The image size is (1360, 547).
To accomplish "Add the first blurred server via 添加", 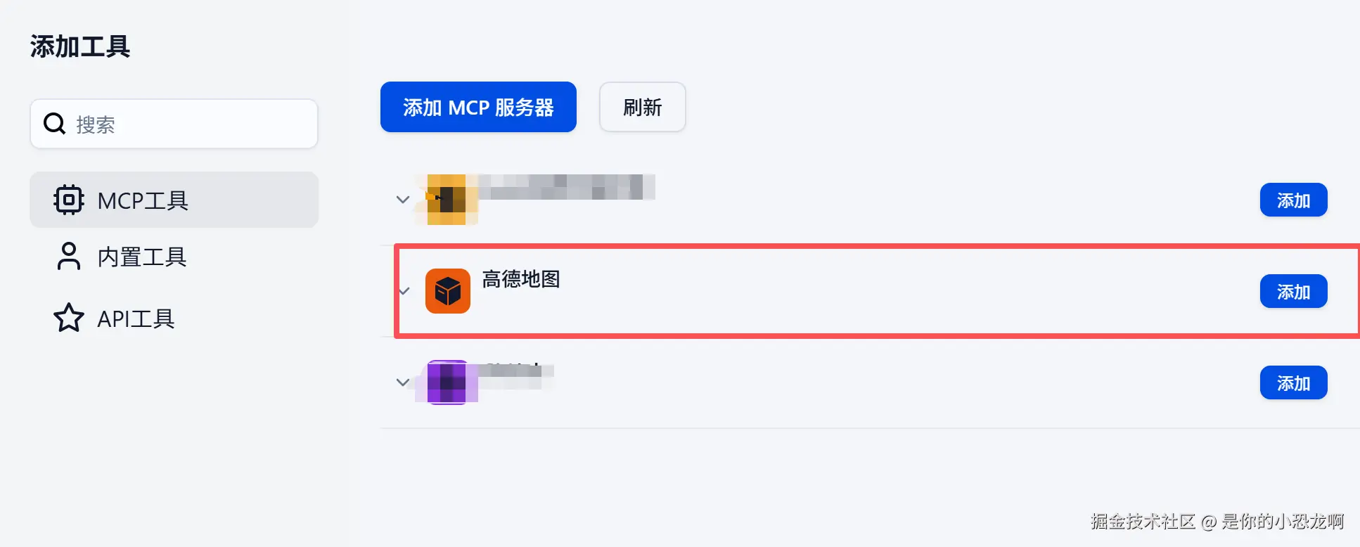I will [x=1293, y=200].
